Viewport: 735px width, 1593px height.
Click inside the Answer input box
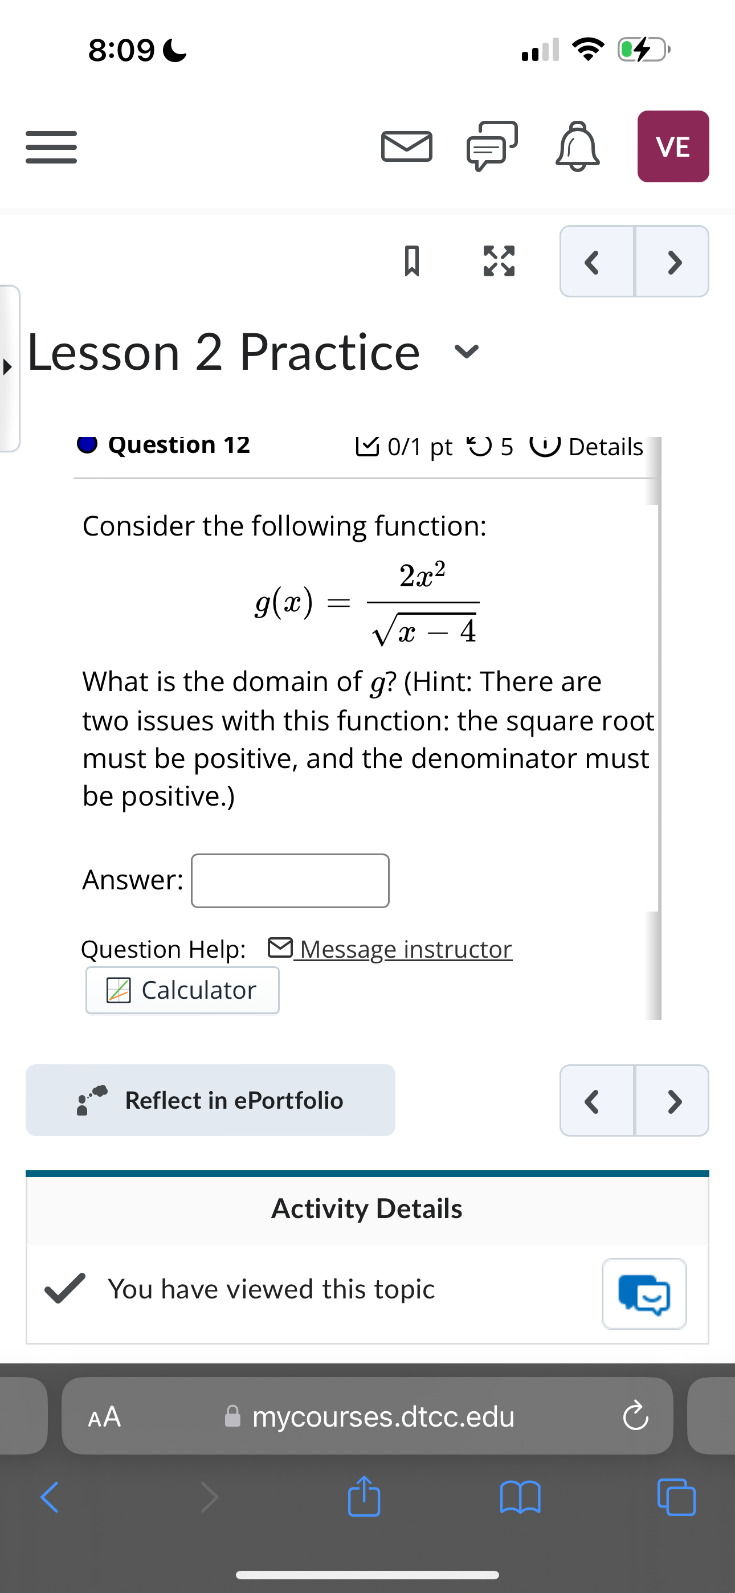289,880
